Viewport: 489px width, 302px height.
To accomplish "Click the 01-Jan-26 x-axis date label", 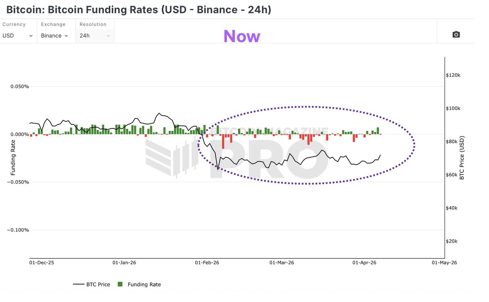I will [x=124, y=263].
